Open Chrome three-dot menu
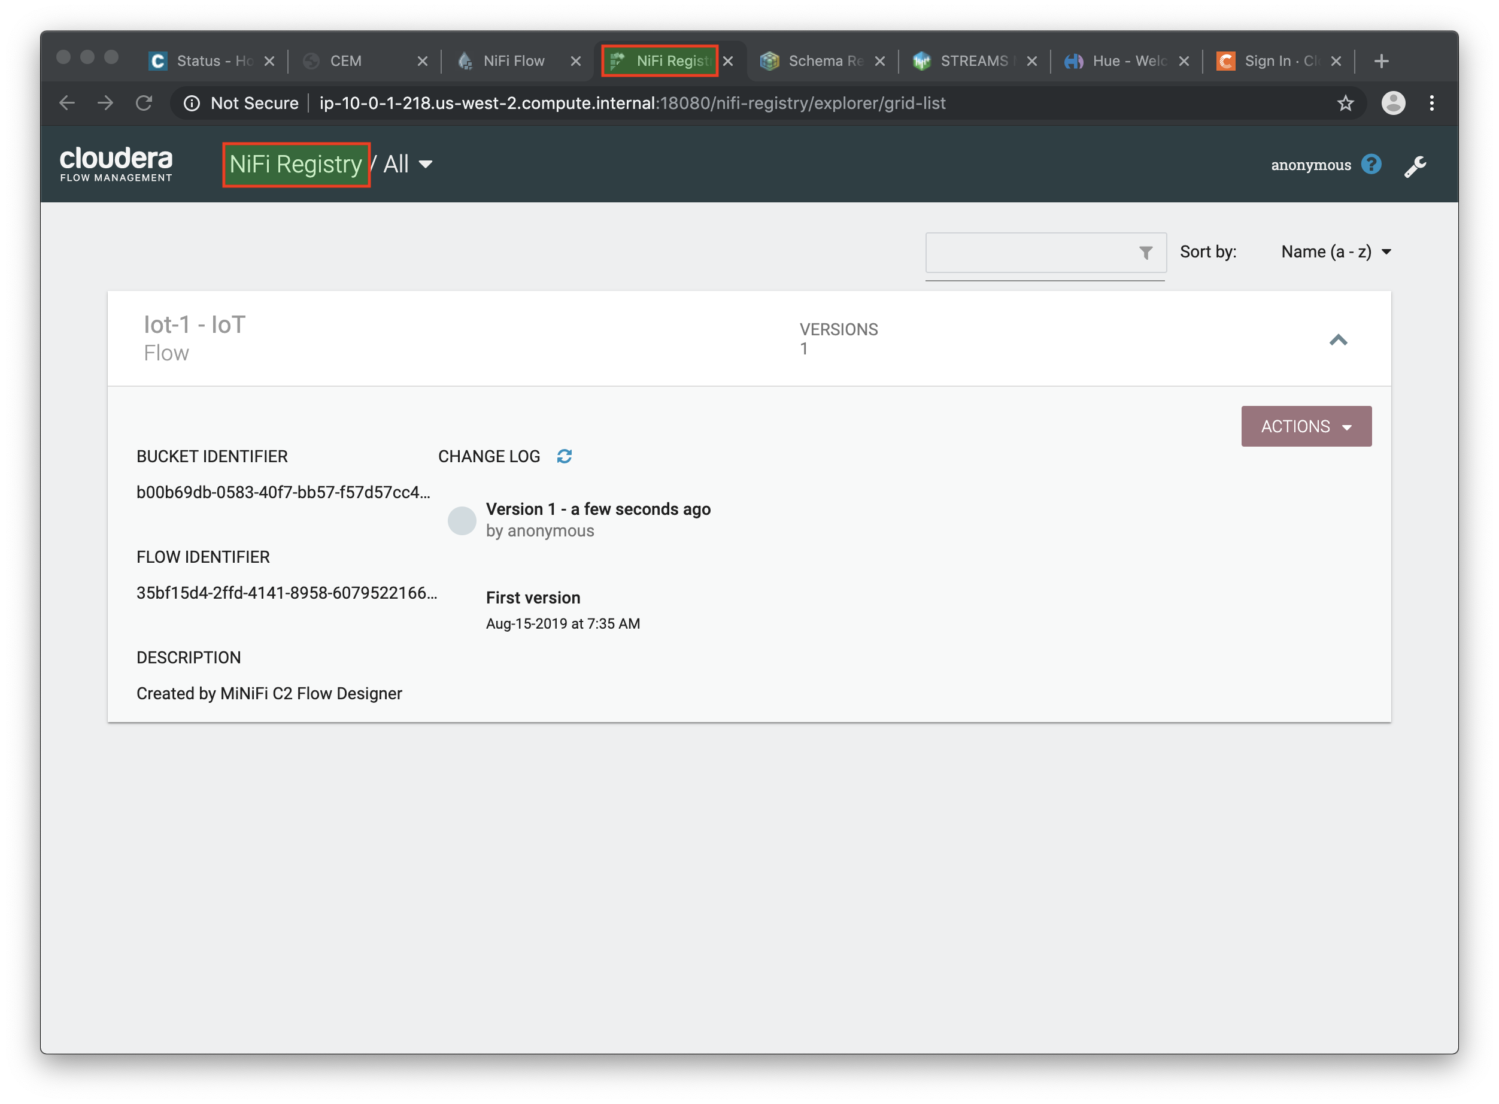 (x=1431, y=103)
